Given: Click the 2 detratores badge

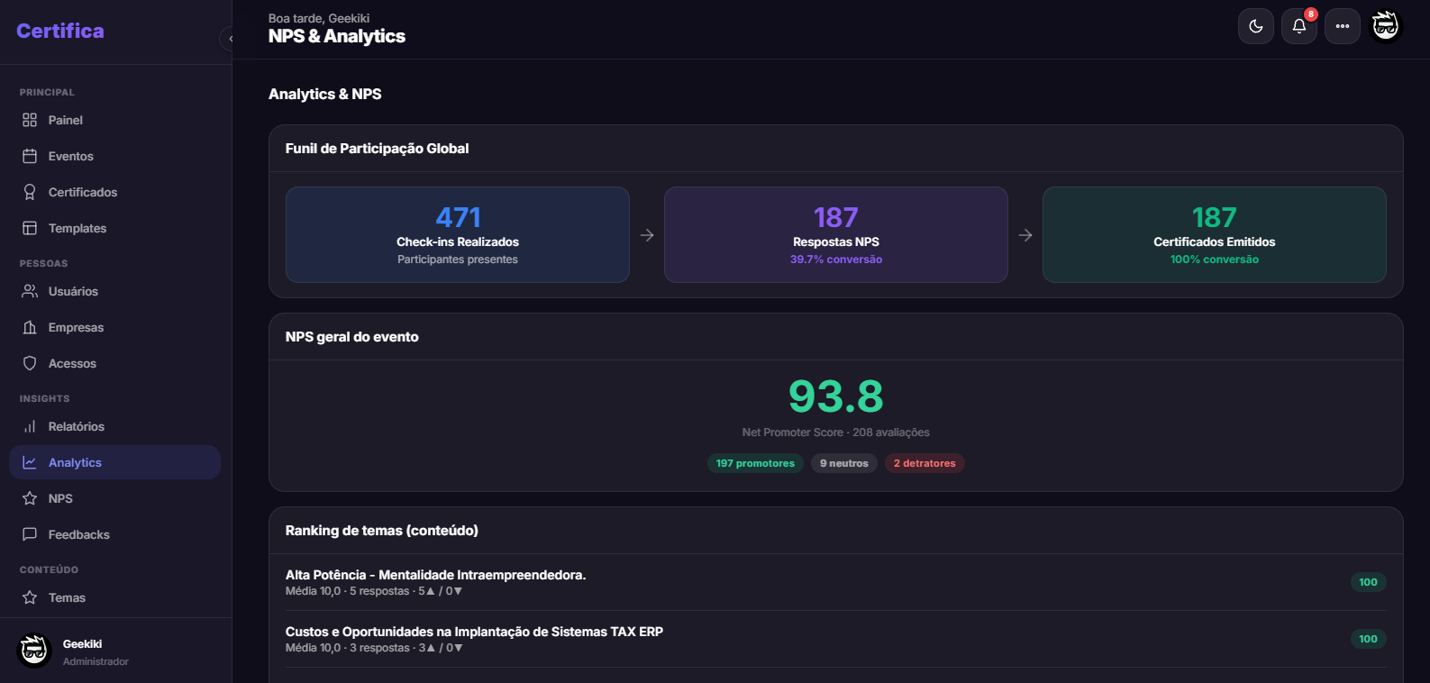Looking at the screenshot, I should coord(924,463).
